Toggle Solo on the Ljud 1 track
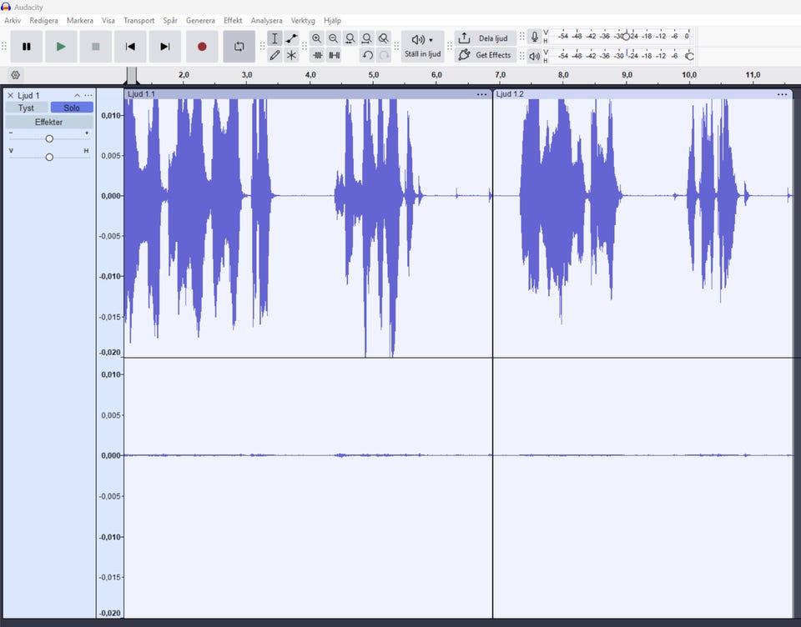Viewport: 801px width, 627px height. (x=72, y=108)
